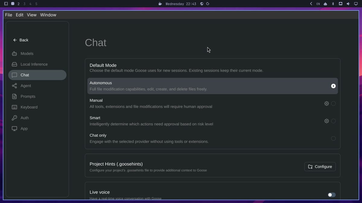
Task: Go to the Local Inference section
Action: [37, 64]
